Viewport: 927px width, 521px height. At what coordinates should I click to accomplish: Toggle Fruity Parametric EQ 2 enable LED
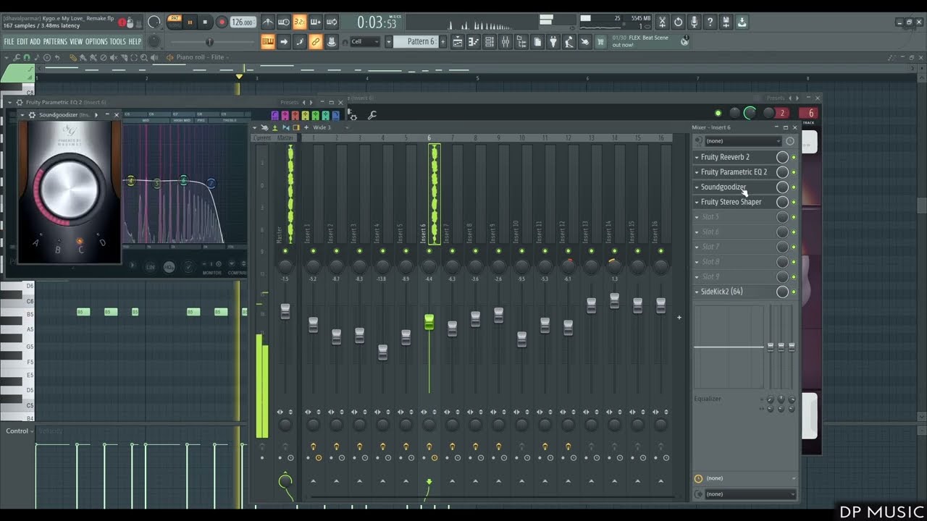click(x=794, y=172)
